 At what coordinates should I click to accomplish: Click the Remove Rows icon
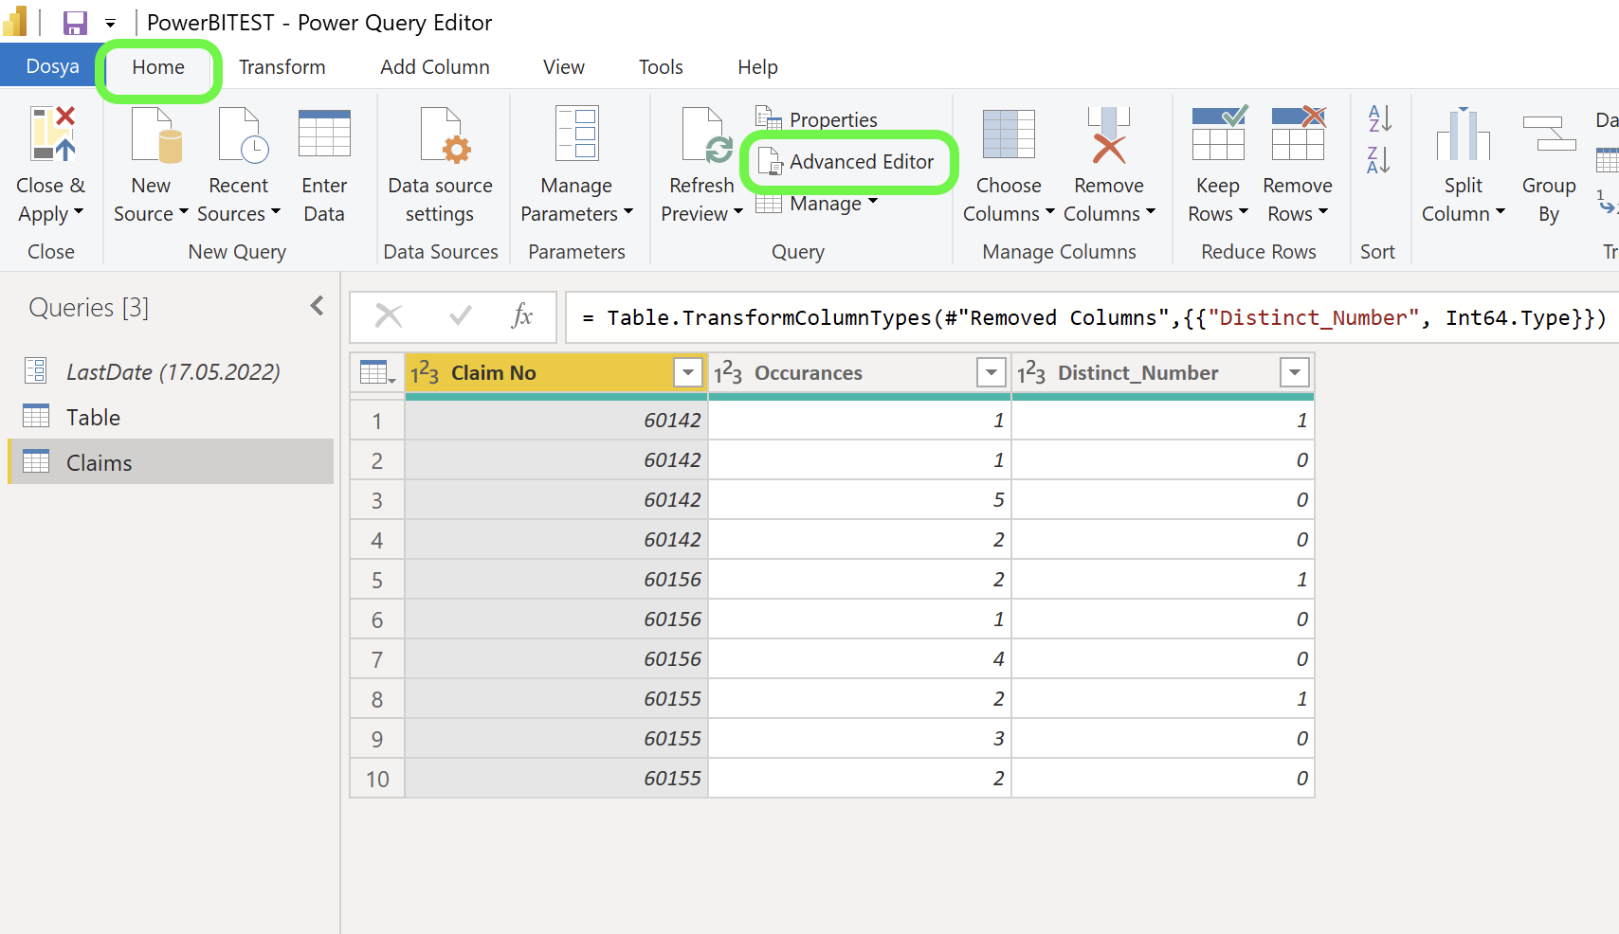[1299, 133]
